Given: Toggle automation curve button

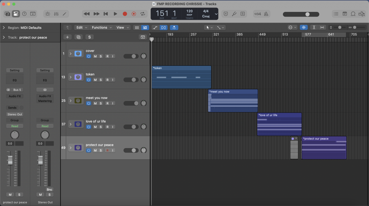Looking at the screenshot, I should [x=155, y=28].
